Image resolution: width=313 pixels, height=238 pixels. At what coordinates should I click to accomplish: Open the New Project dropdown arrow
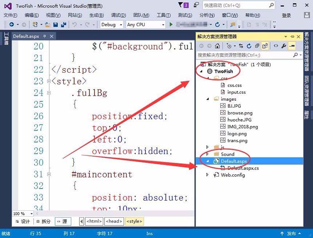click(x=41, y=25)
